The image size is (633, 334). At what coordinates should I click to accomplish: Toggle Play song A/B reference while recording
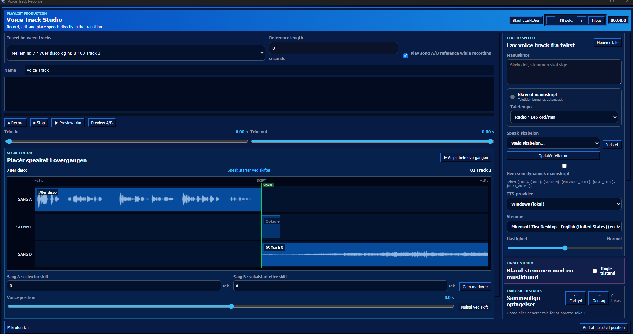click(405, 55)
